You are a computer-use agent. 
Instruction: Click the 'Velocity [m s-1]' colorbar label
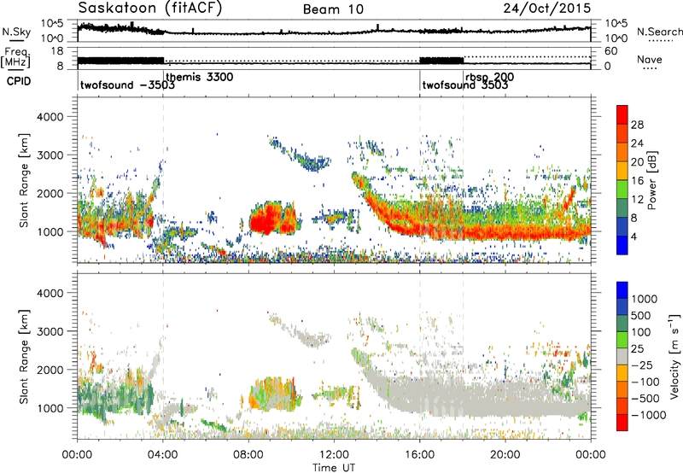point(674,356)
